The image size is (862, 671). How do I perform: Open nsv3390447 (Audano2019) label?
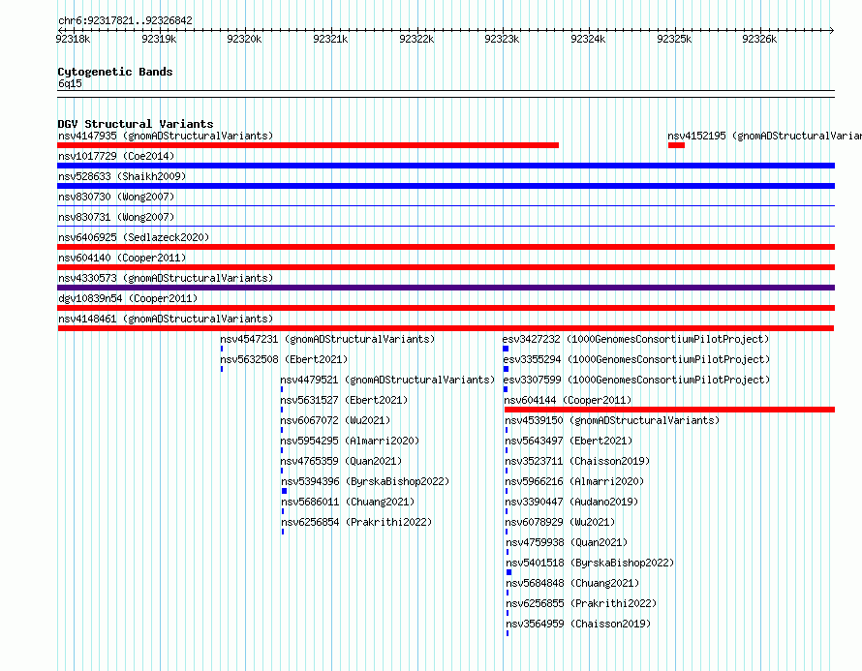(x=571, y=502)
